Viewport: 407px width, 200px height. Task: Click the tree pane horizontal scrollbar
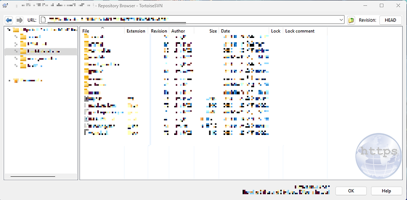33,176
